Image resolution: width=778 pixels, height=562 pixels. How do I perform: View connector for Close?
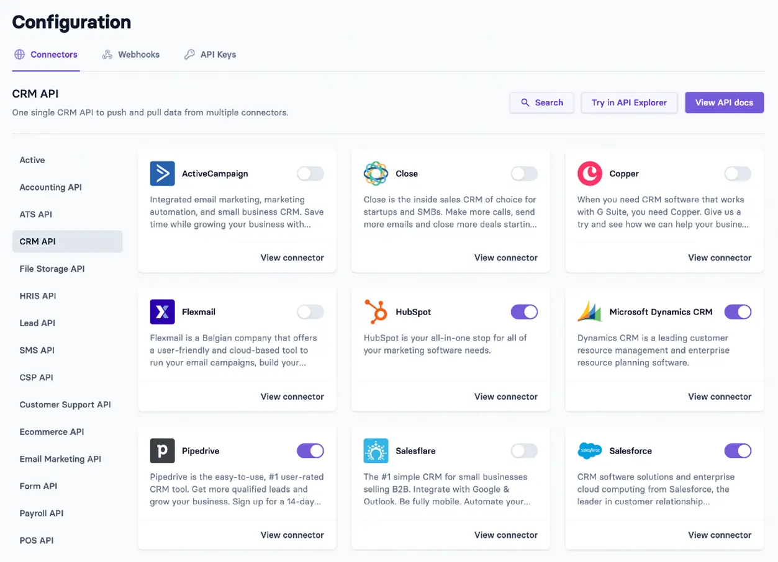coord(505,257)
